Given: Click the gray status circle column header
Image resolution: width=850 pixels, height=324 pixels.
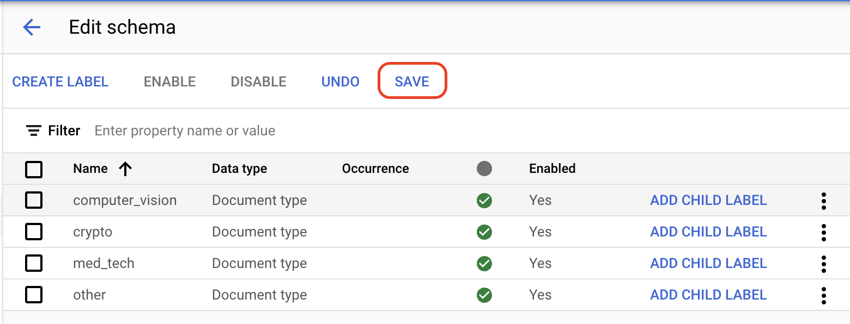Looking at the screenshot, I should click(x=484, y=169).
